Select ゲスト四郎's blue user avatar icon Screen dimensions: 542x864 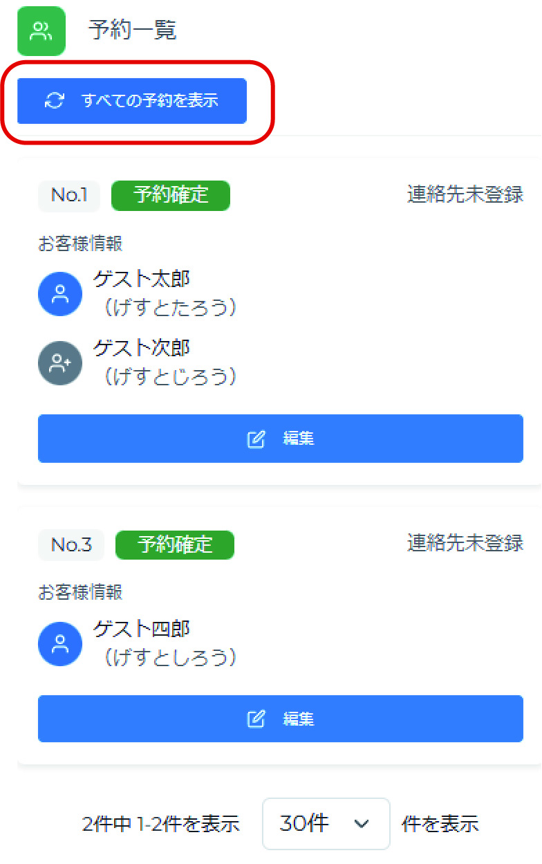[x=59, y=644]
